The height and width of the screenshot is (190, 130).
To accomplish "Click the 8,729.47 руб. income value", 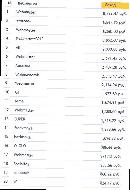I will click(115, 14).
